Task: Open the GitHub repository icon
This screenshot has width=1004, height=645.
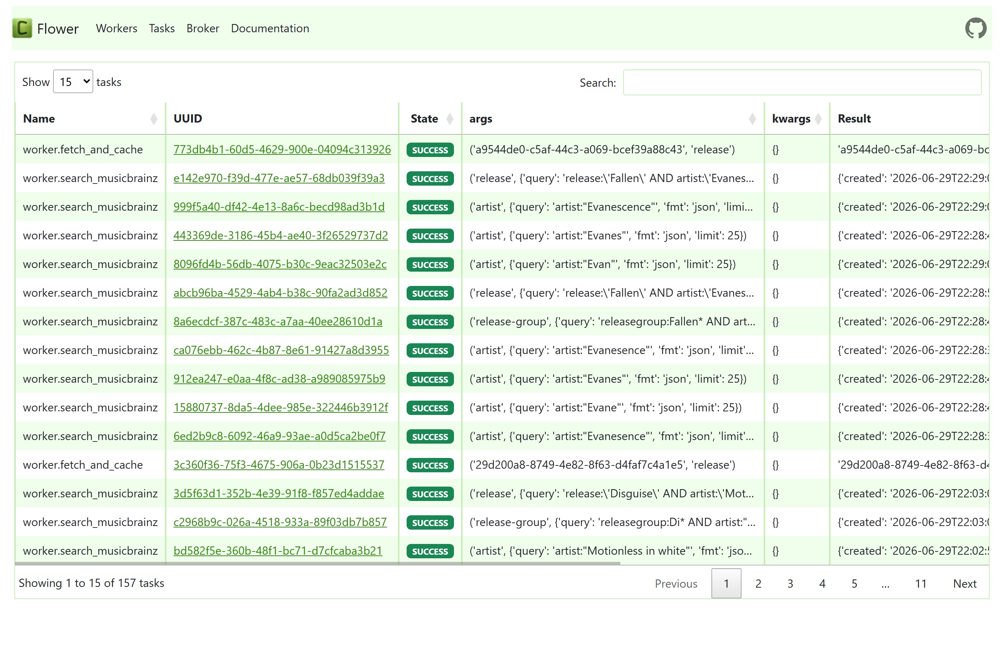Action: tap(976, 28)
